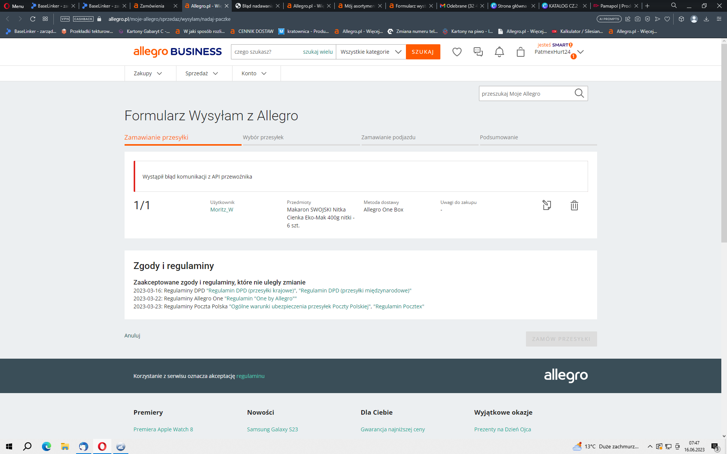Open Prezenty na Dzień Ojca link

coord(502,429)
